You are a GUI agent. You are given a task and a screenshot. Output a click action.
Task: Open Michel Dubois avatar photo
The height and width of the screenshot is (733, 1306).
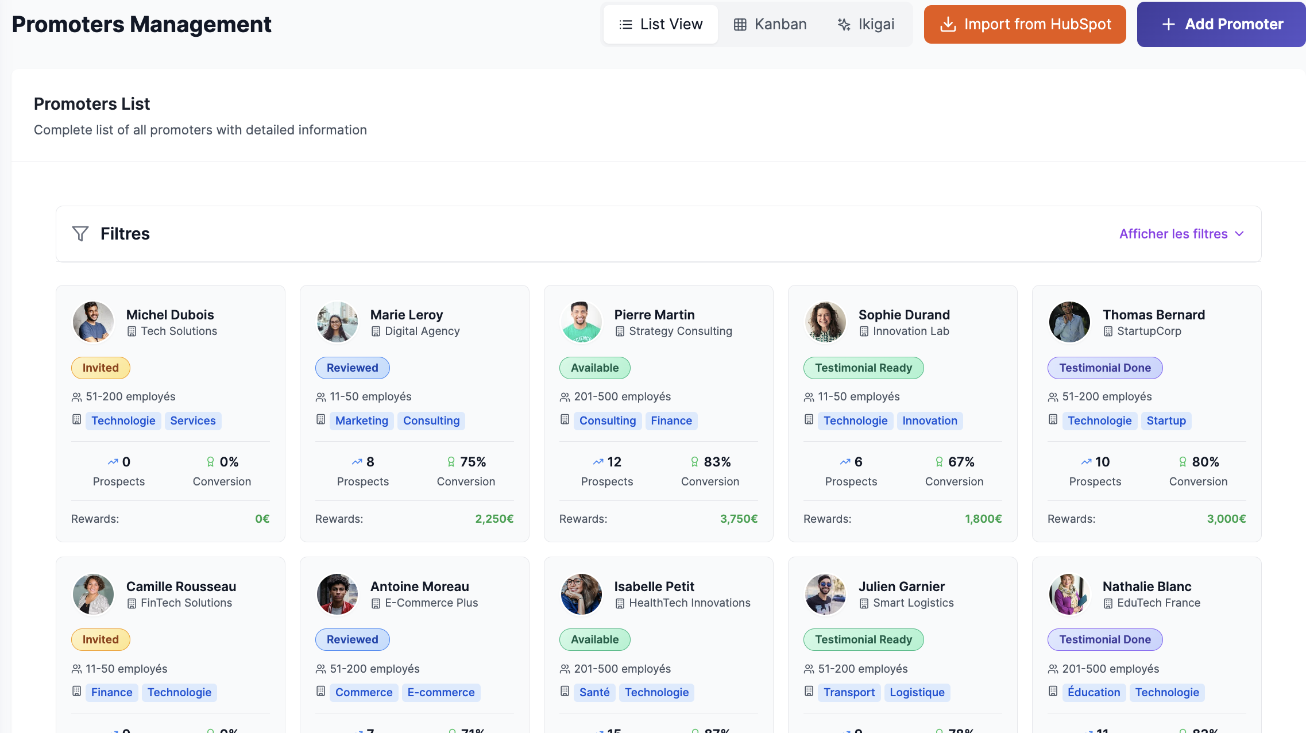pos(93,322)
